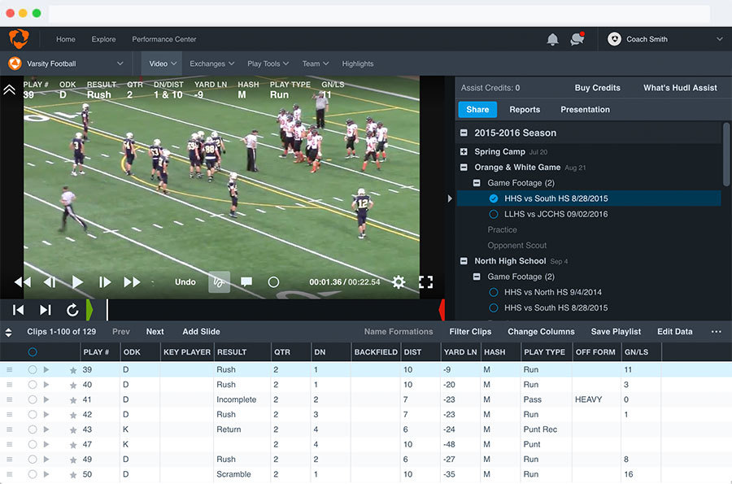Image resolution: width=732 pixels, height=484 pixels.
Task: Select LLHS vs JCCHS 09/02/2016 radio
Action: click(x=494, y=214)
